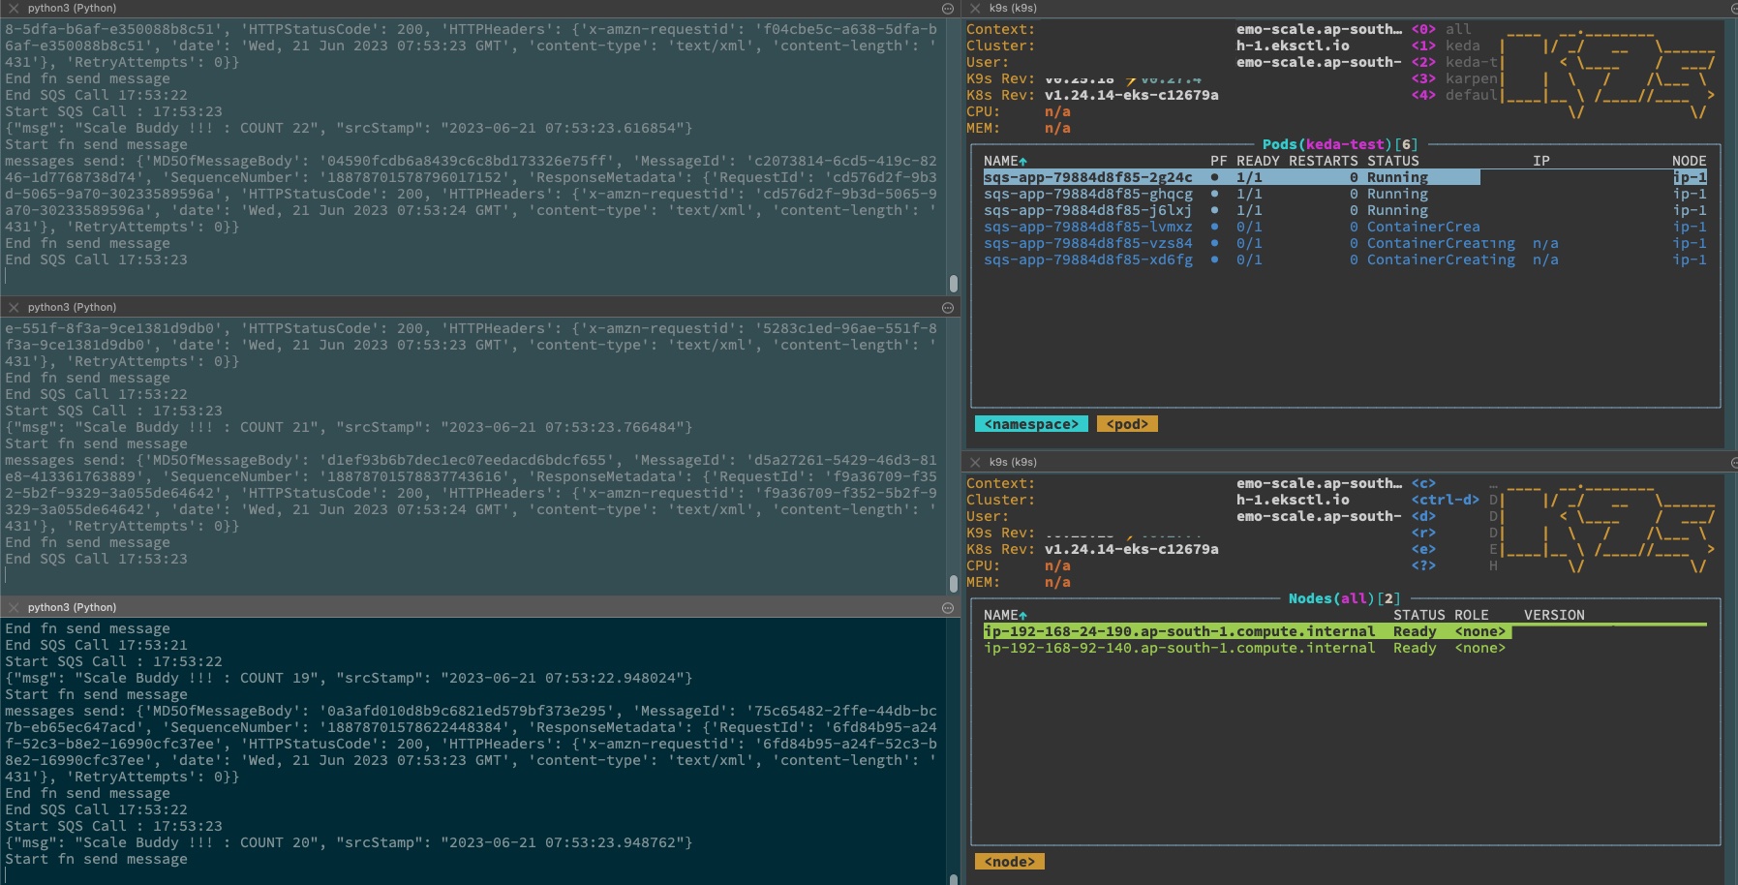
Task: Open the top python3 pane's circle menu icon
Action: [x=948, y=8]
